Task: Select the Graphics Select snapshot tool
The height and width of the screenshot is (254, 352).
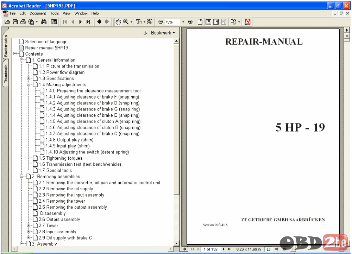Action: (x=150, y=22)
